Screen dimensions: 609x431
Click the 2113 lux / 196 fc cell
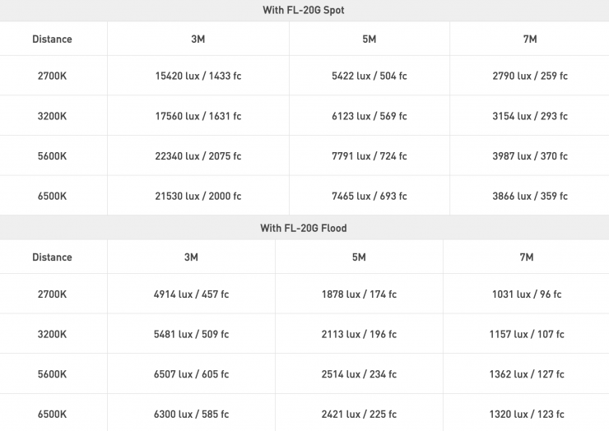tap(359, 334)
